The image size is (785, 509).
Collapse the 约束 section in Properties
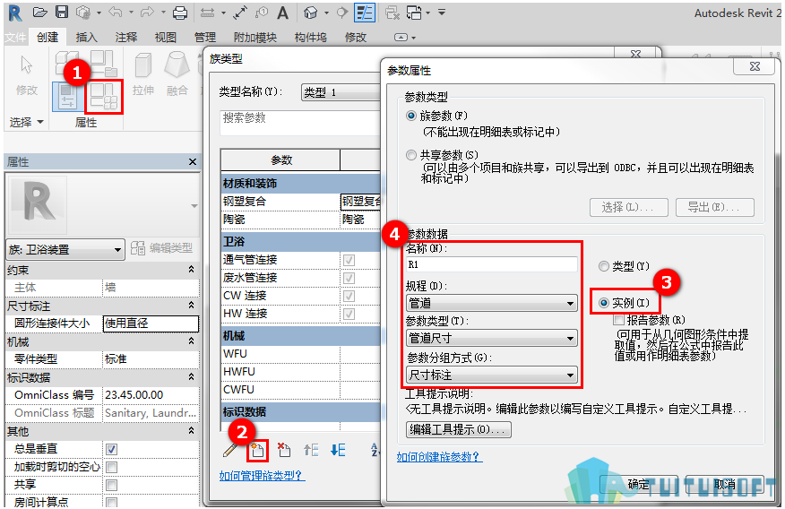(191, 270)
